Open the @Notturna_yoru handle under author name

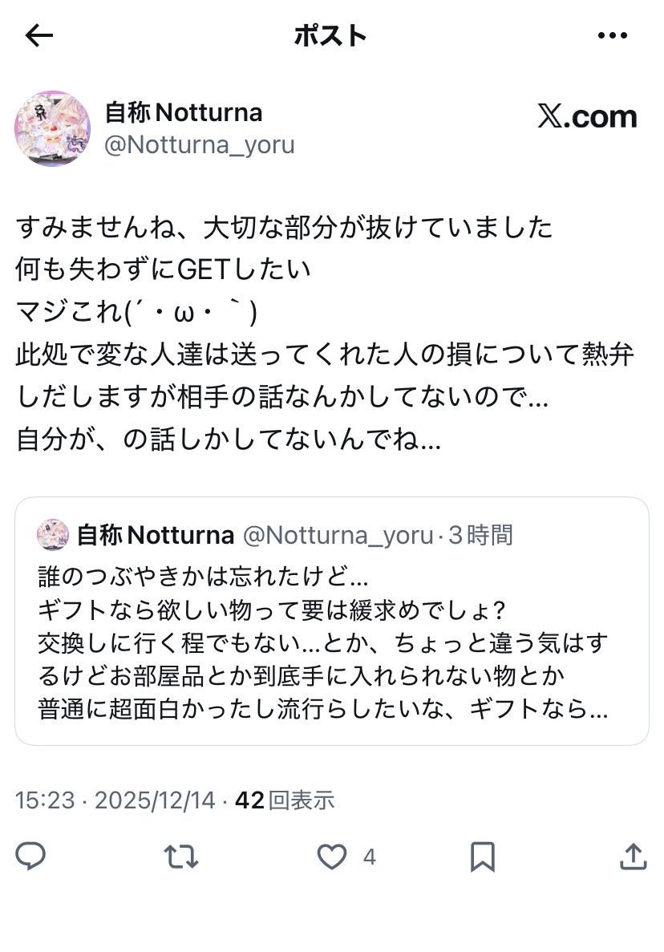(x=200, y=145)
